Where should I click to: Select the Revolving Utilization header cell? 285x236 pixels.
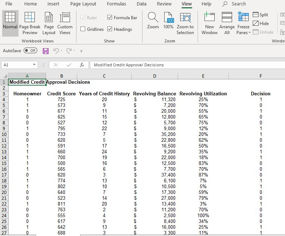point(203,94)
